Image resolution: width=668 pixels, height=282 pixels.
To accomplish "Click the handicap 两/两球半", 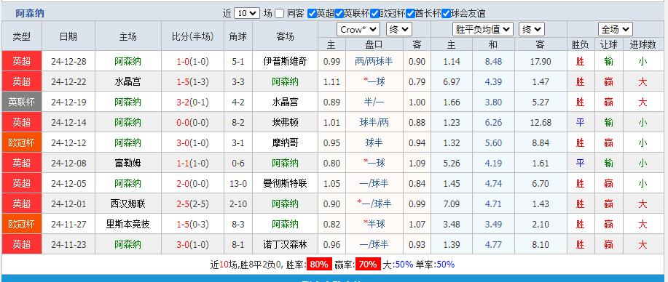I will pyautogui.click(x=374, y=61).
